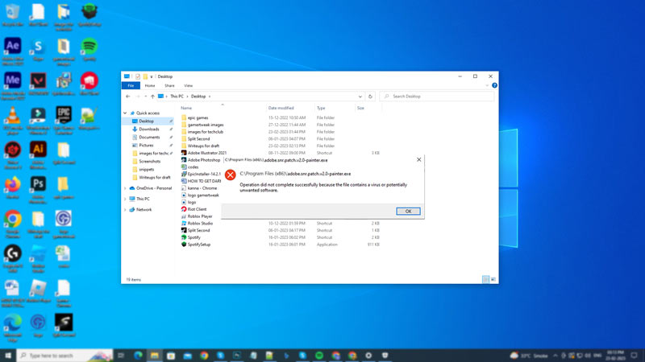Select the 'Roblox Studio' shortcut row

pos(281,224)
